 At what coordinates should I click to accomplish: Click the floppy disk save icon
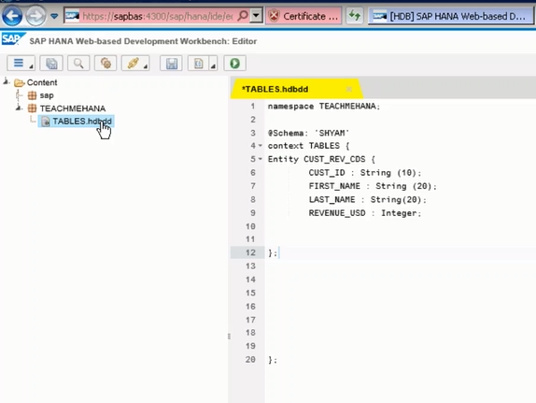tap(171, 64)
